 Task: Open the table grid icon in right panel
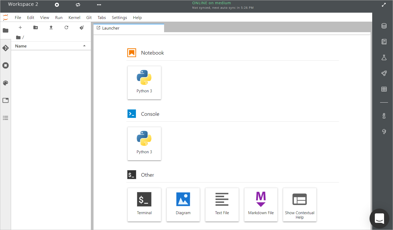pos(384,89)
